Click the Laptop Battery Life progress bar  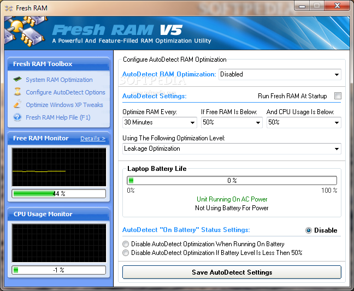(232, 181)
